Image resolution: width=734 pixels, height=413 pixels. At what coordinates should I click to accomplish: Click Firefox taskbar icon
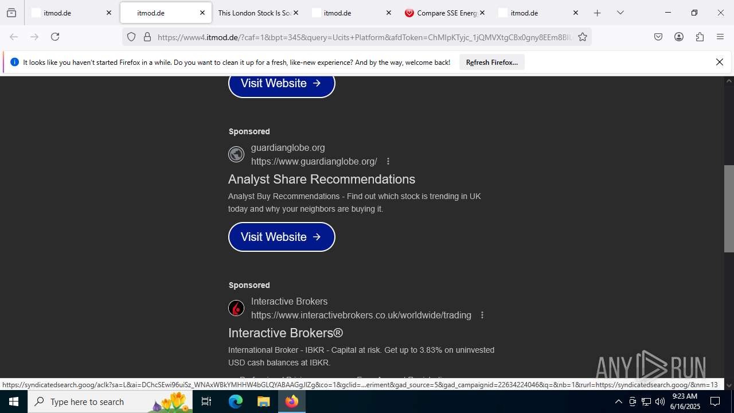coord(292,402)
